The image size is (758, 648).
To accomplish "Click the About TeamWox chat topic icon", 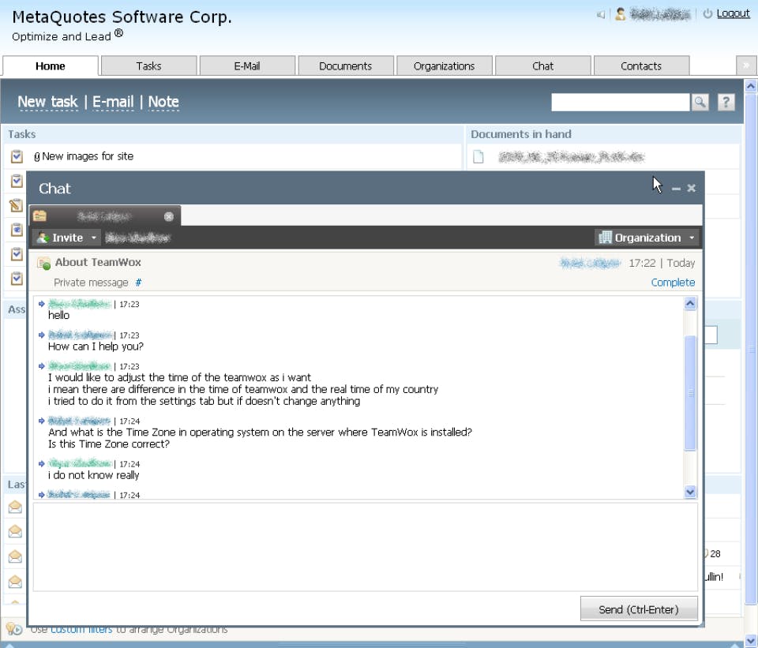I will point(43,264).
